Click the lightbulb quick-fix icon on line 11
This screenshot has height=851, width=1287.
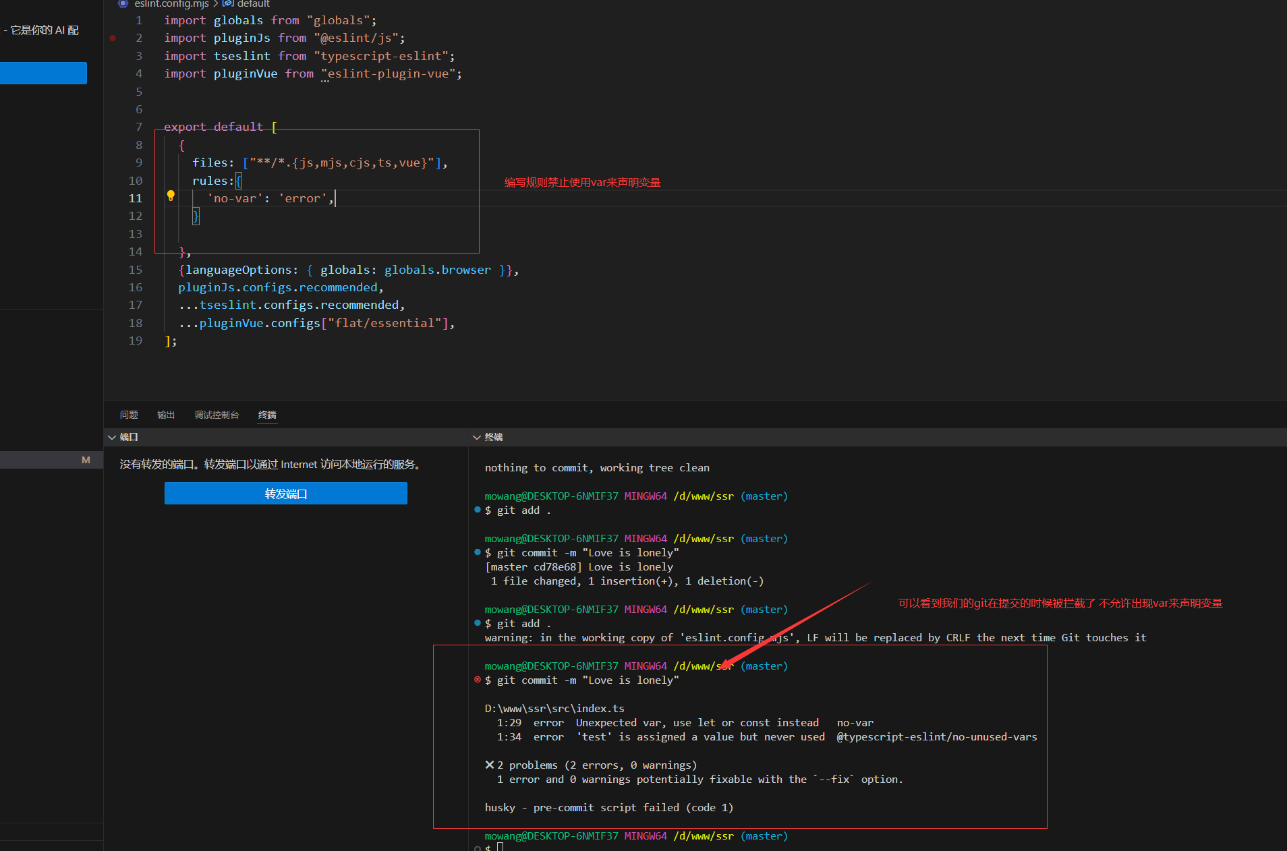click(x=171, y=196)
